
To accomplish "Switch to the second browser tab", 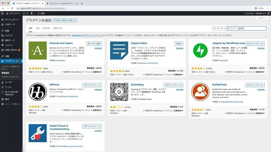I will (61, 3).
